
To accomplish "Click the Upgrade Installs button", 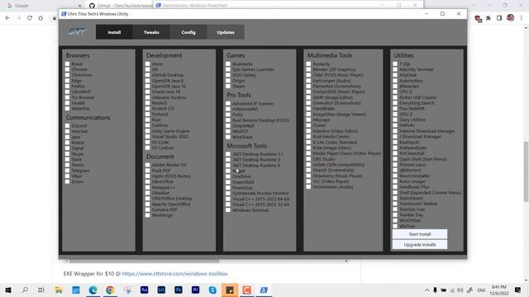I will tap(420, 245).
